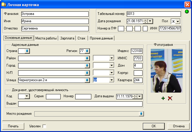Click the Личная карточка title bar icon
Screen dimensions: 192x132
tap(4, 4)
